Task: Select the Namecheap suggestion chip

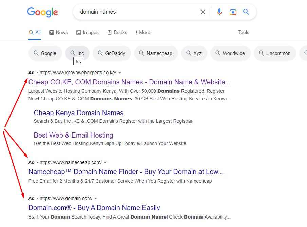Action: (156, 53)
